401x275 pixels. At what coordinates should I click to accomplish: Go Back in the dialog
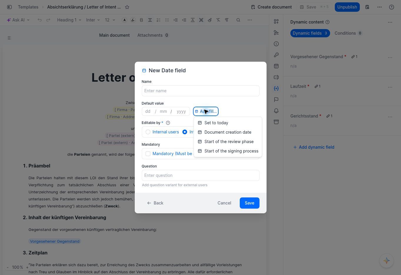pyautogui.click(x=155, y=203)
